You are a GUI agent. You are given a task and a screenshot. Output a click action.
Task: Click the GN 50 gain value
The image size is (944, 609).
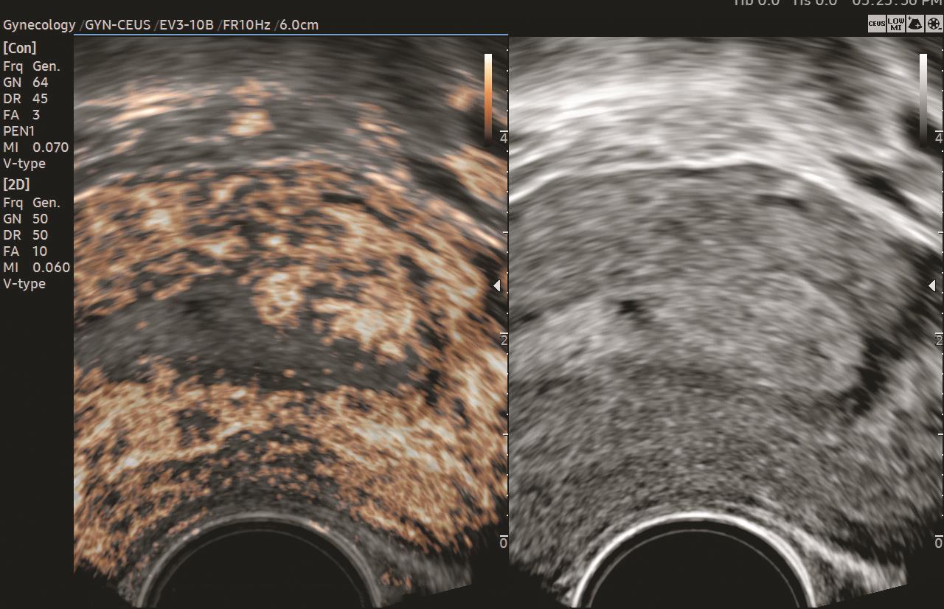click(26, 219)
